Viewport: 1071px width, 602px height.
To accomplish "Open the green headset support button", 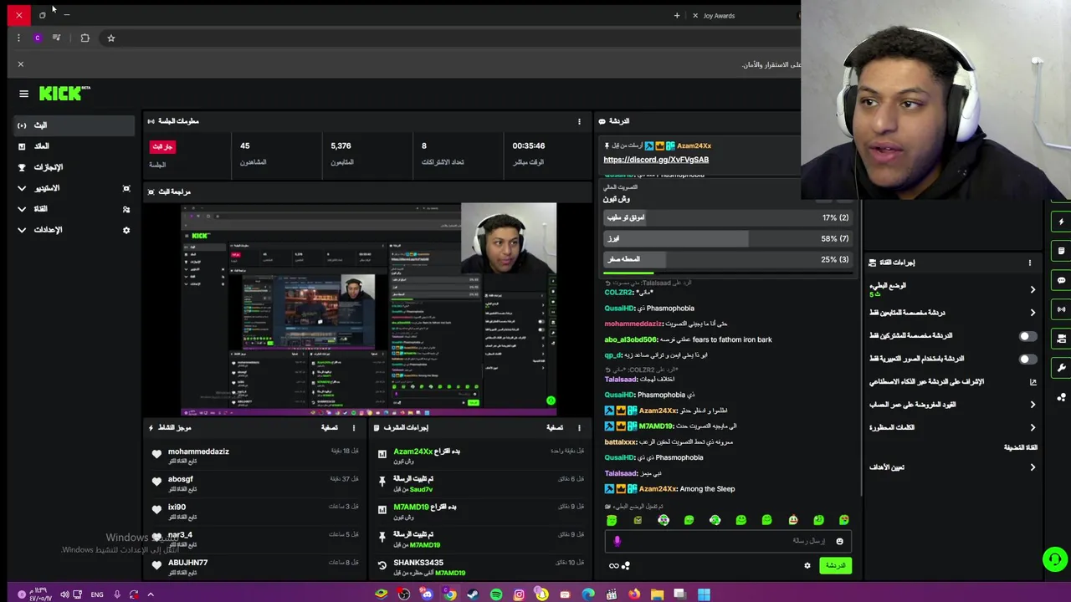I will click(x=1055, y=559).
